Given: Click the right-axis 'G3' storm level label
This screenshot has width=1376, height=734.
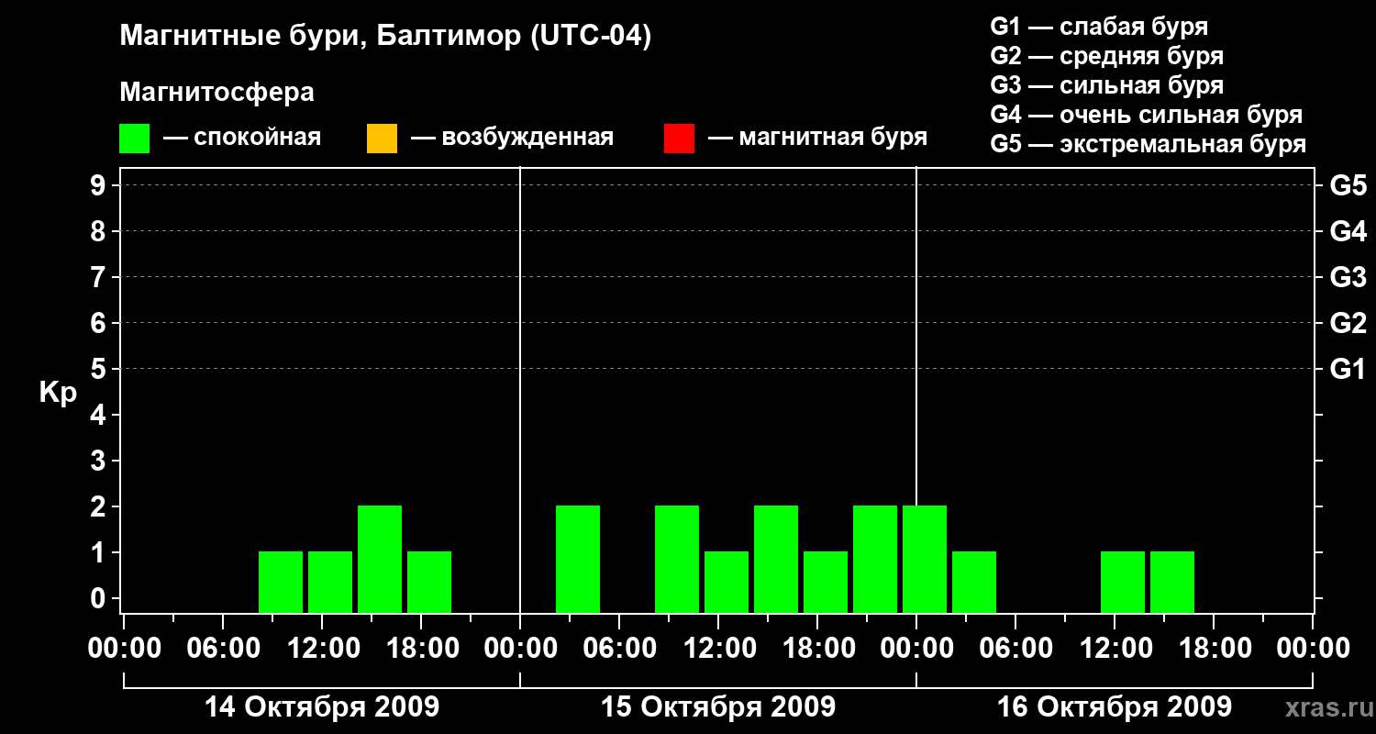Looking at the screenshot, I should 1348,277.
